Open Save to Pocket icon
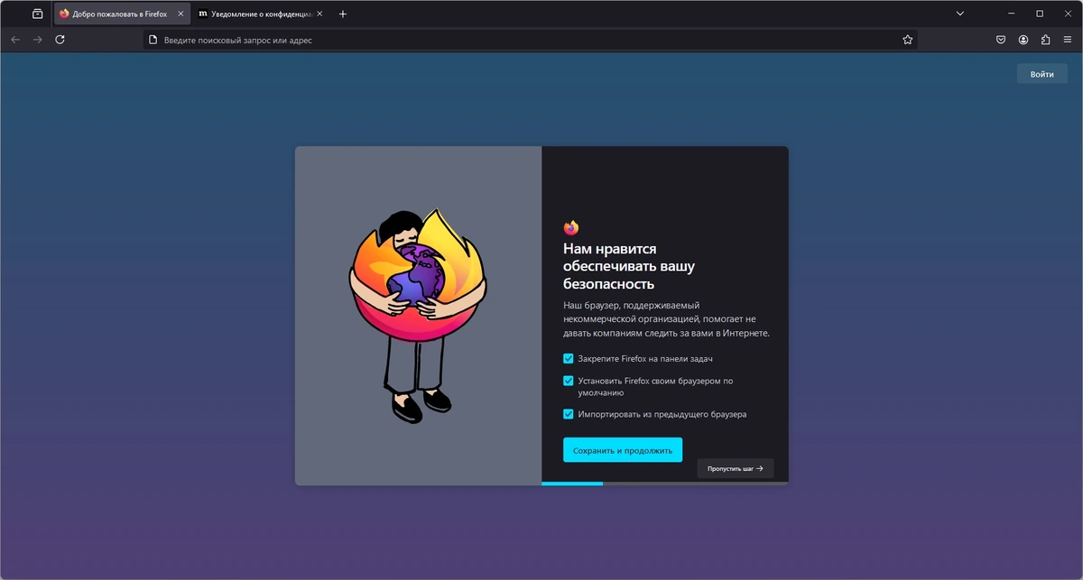Viewport: 1083px width, 580px height. point(1002,40)
